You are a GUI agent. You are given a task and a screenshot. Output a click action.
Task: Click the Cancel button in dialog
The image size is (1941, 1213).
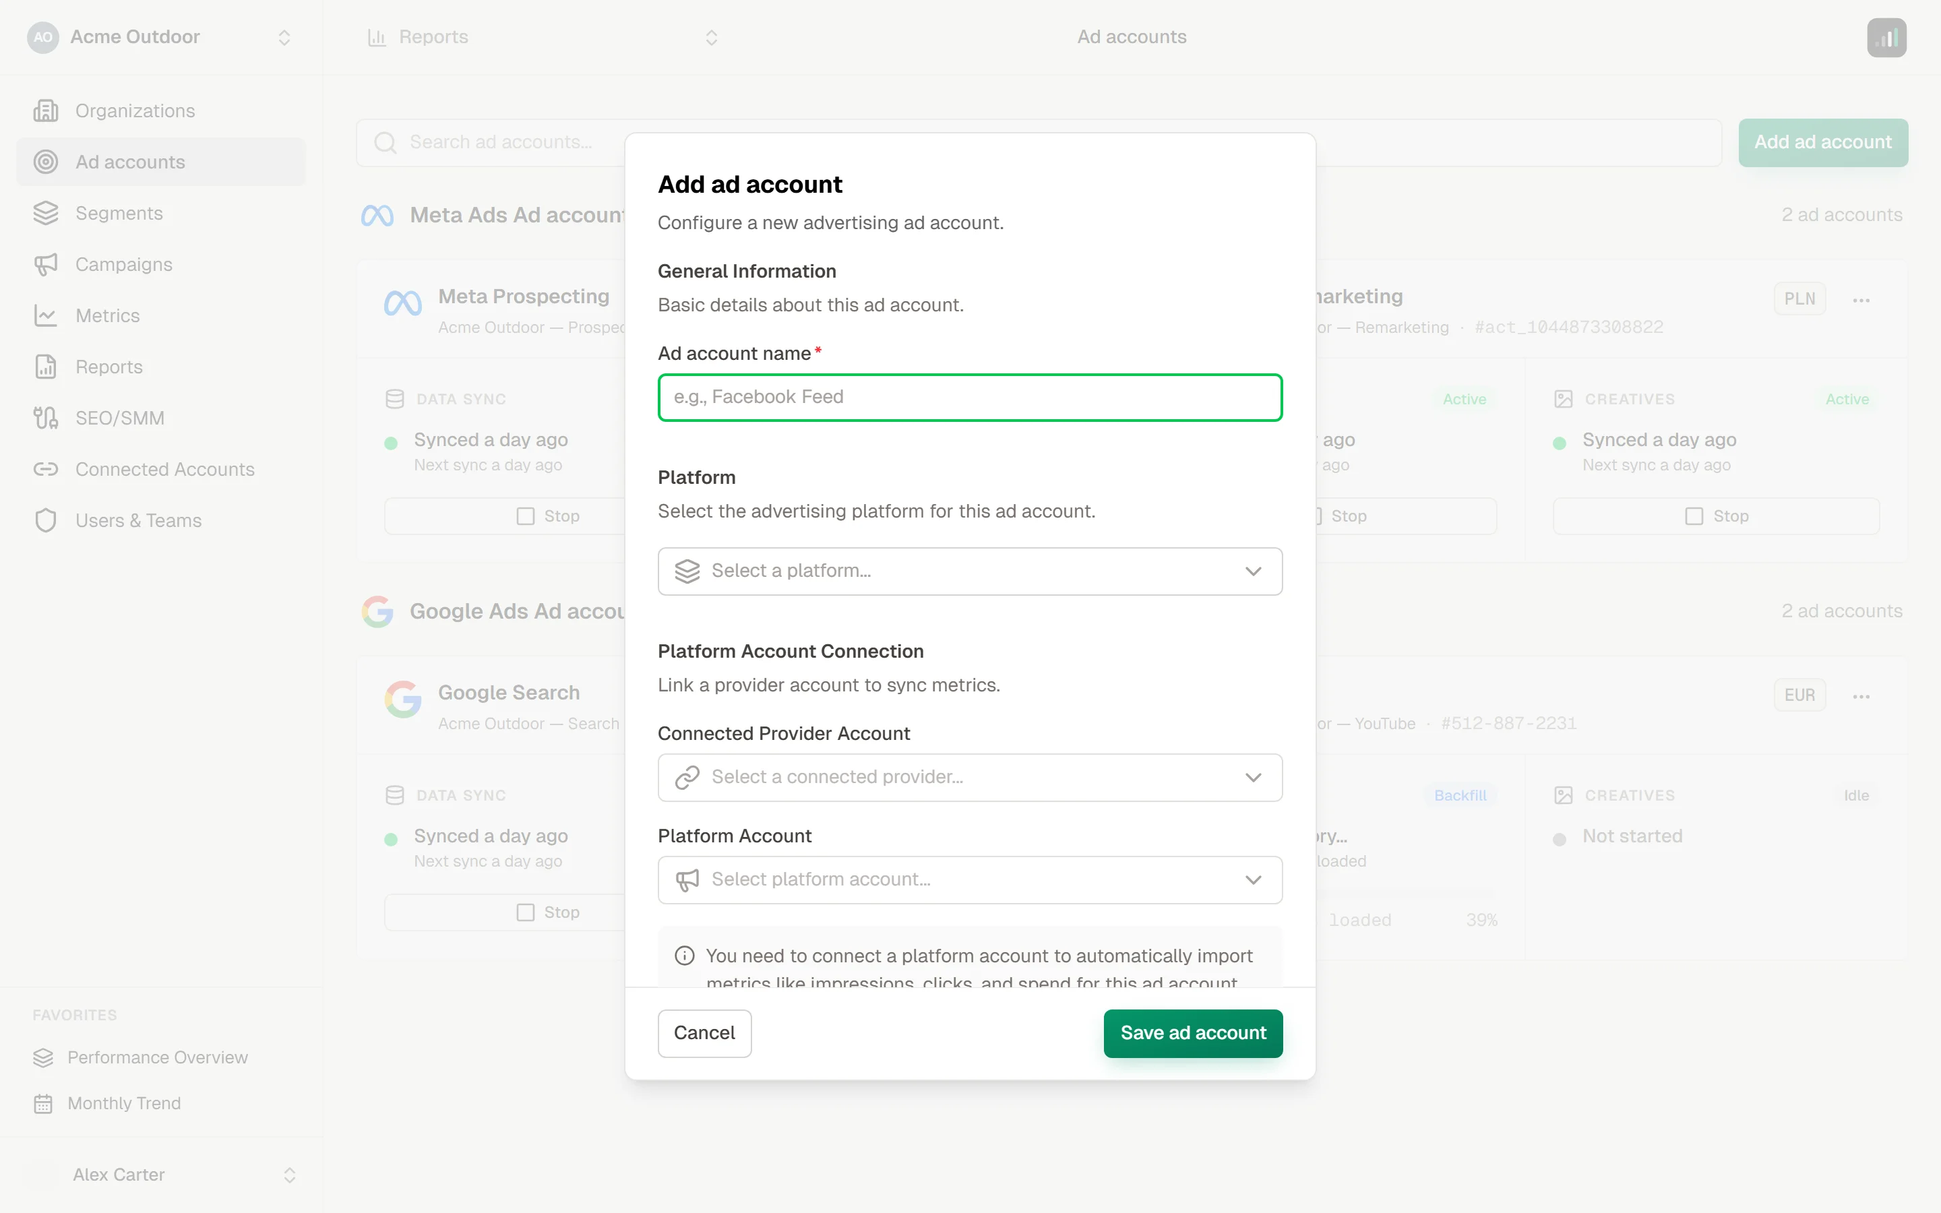pyautogui.click(x=704, y=1033)
